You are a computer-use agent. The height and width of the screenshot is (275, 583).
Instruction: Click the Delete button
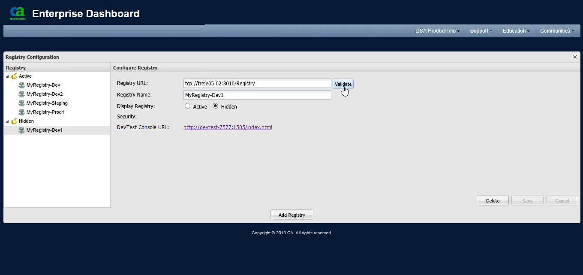pos(492,200)
